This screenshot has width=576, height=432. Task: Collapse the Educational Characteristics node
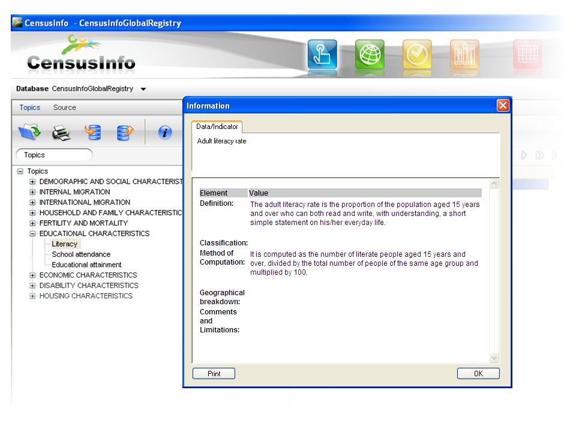(x=32, y=233)
